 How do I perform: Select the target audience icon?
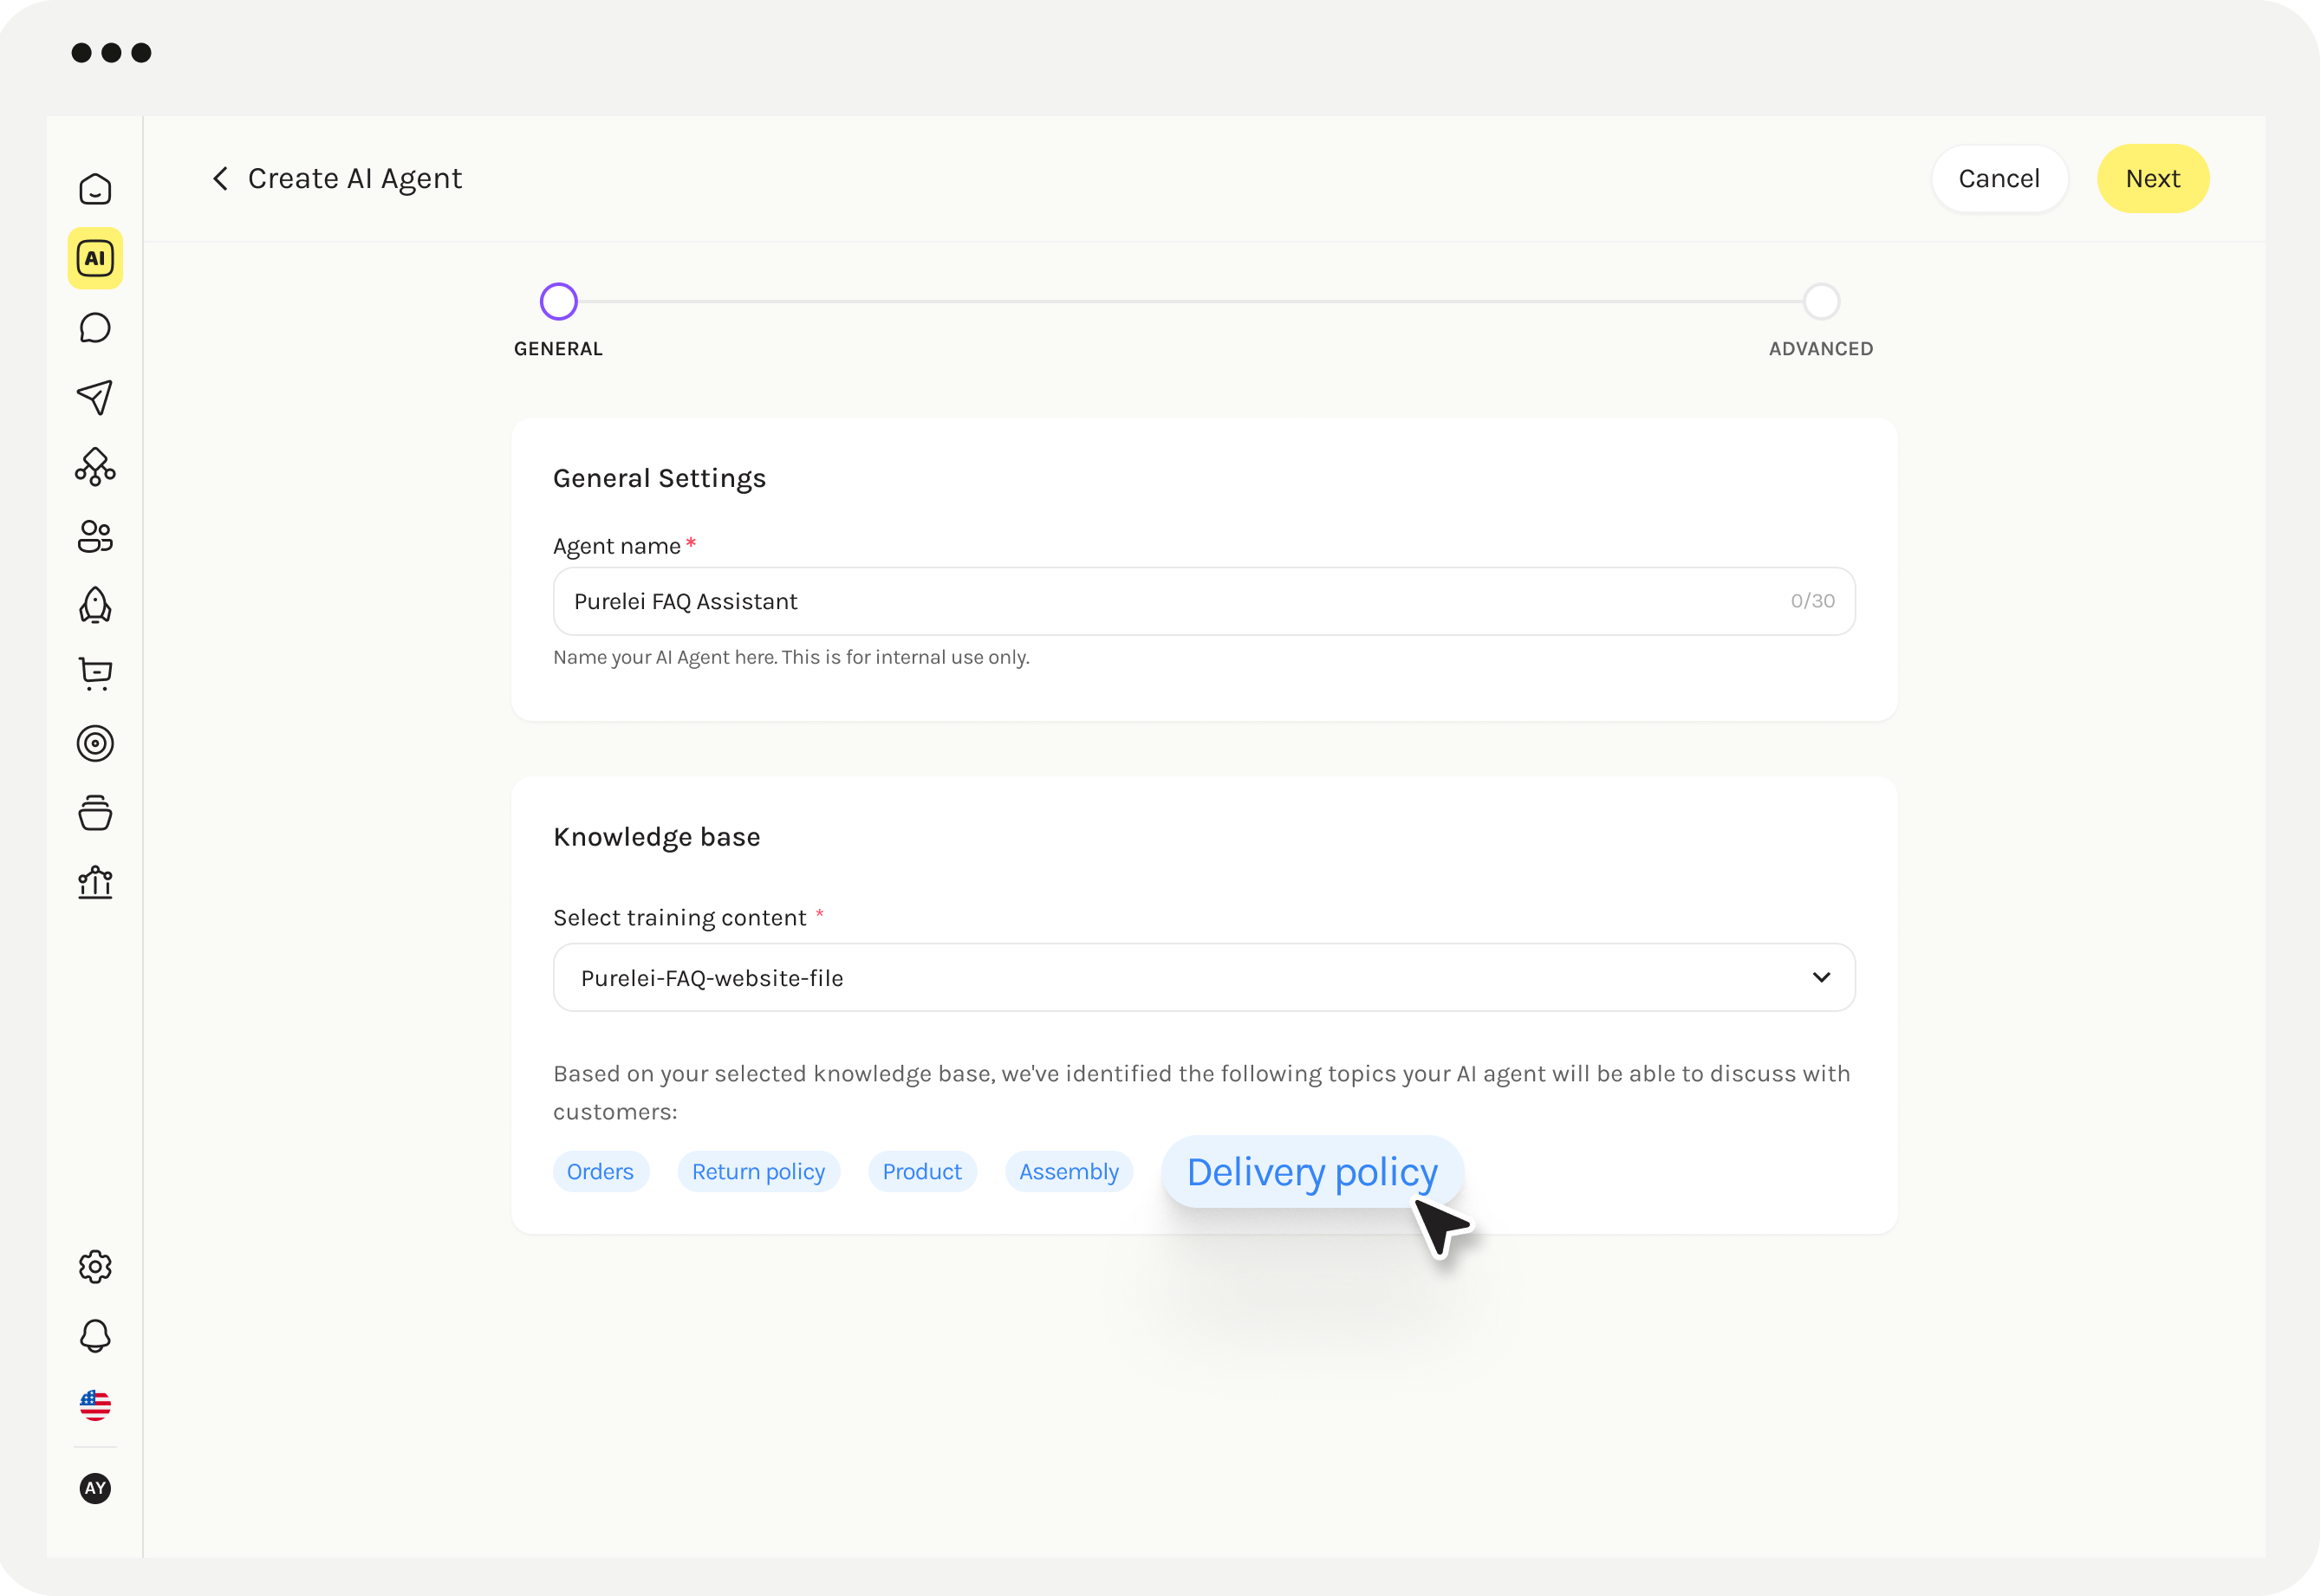pyautogui.click(x=95, y=743)
